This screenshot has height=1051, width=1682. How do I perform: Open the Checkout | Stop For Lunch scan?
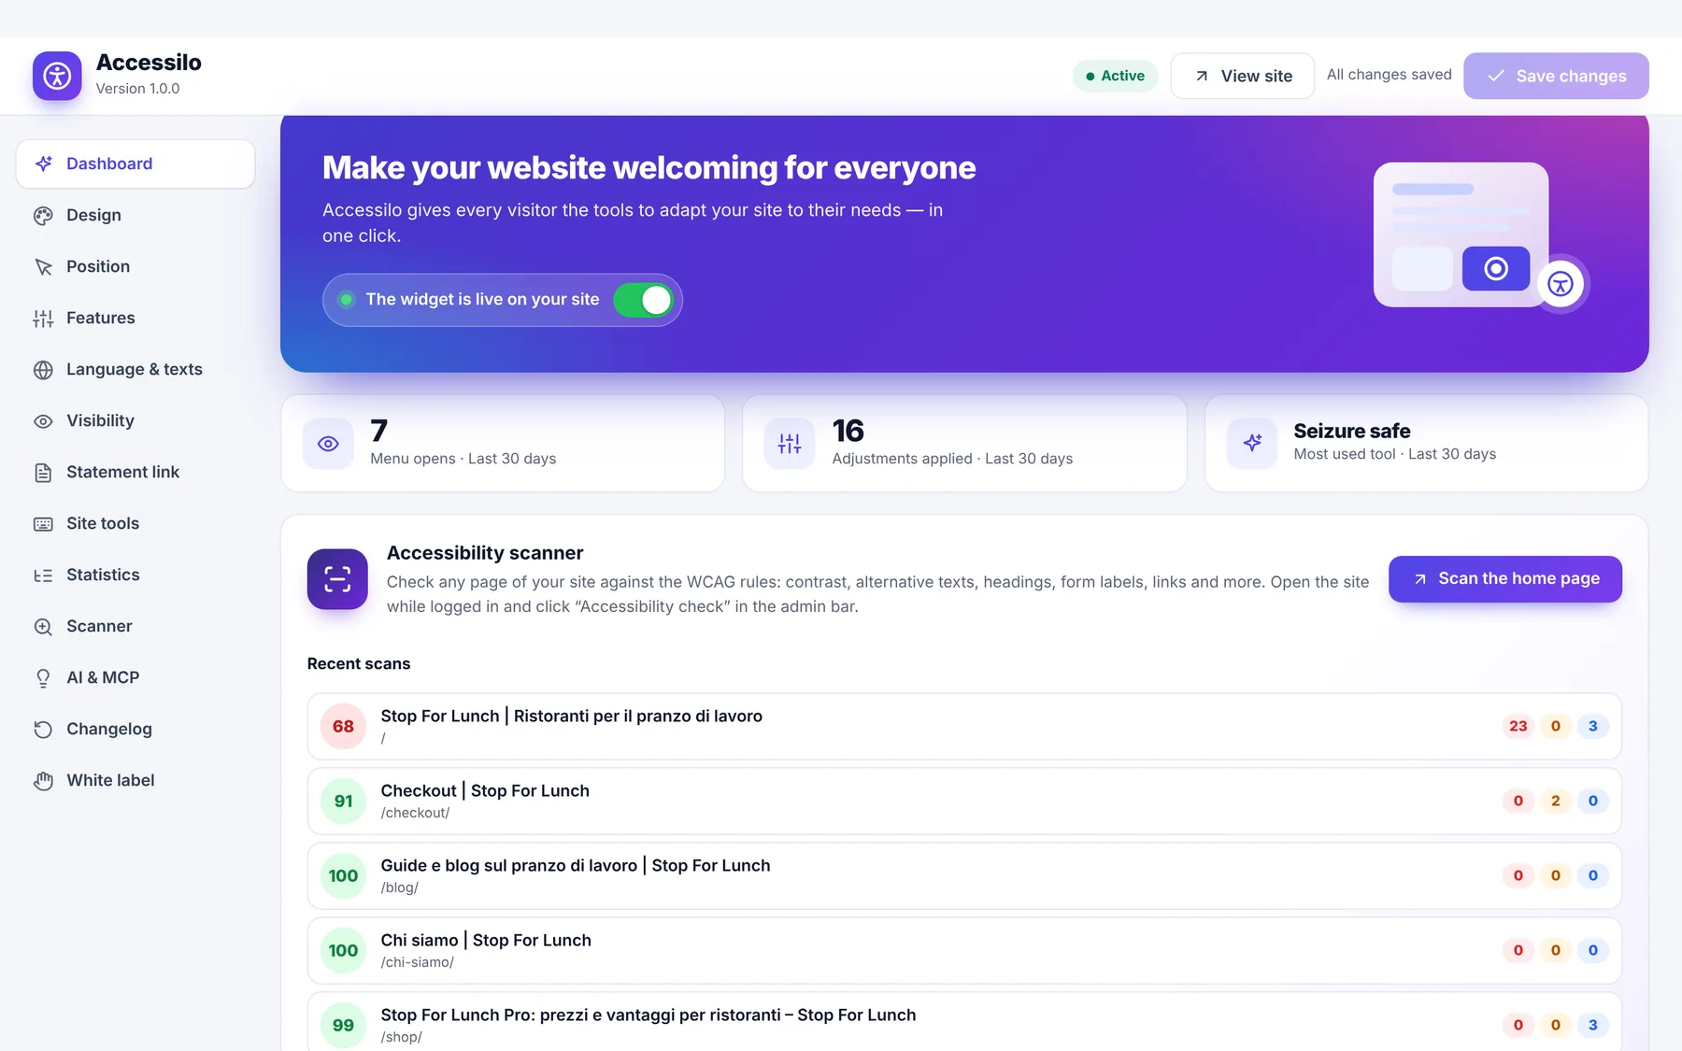[x=964, y=802]
